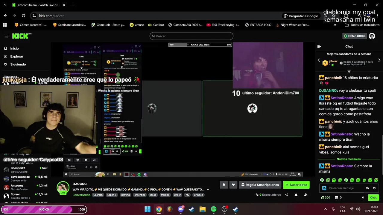Open BoostlerF1 channel in sidebar

tap(25, 170)
